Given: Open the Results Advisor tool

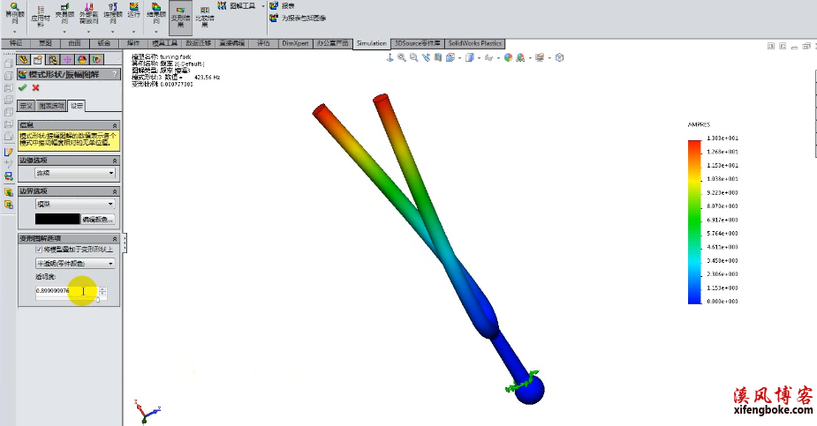Looking at the screenshot, I should click(x=156, y=14).
